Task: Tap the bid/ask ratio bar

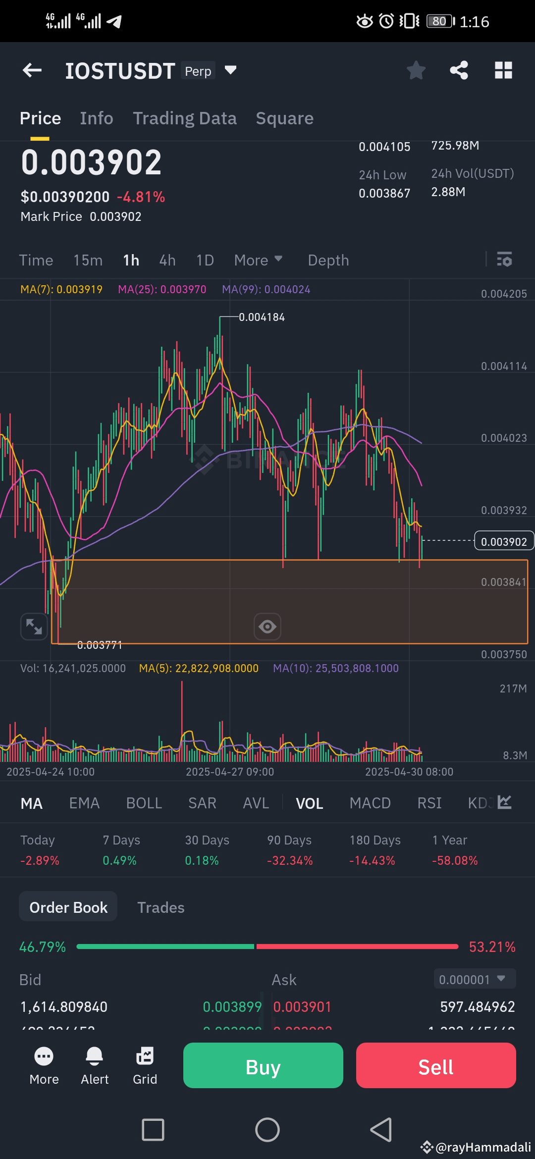Action: [267, 947]
